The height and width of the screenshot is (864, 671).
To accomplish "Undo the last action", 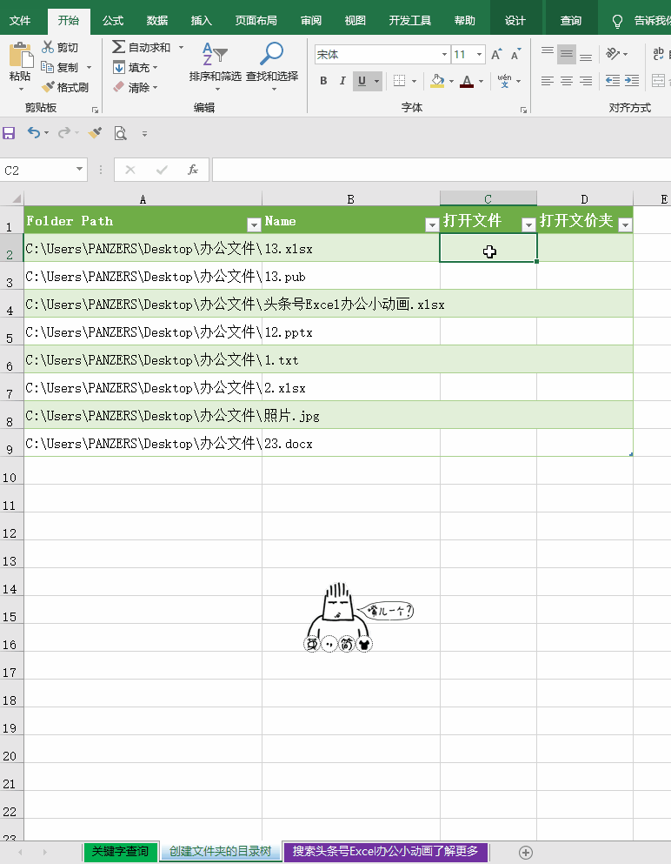I will (x=34, y=133).
